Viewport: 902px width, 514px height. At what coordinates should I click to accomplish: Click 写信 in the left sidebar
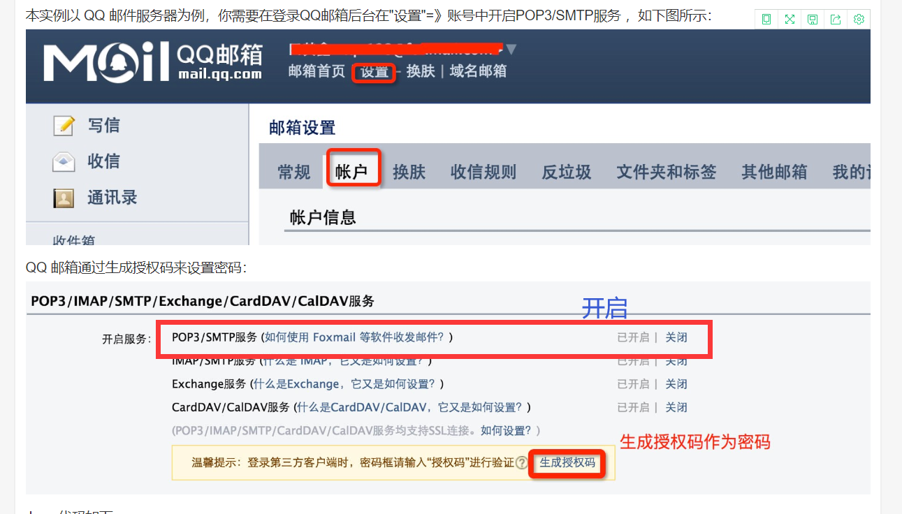(x=103, y=126)
